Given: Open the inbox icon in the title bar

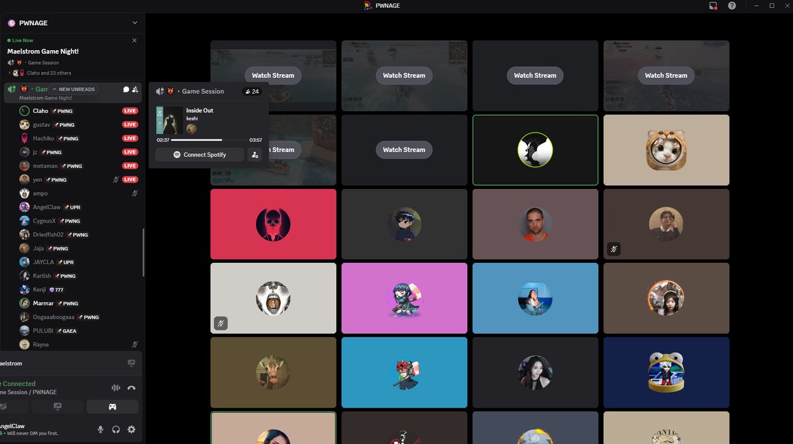Looking at the screenshot, I should click(x=713, y=5).
